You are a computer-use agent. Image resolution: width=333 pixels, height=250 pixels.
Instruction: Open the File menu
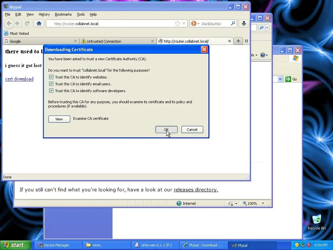pyautogui.click(x=7, y=14)
